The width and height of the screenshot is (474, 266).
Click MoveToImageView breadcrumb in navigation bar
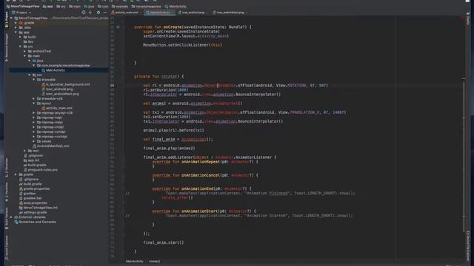23,7
